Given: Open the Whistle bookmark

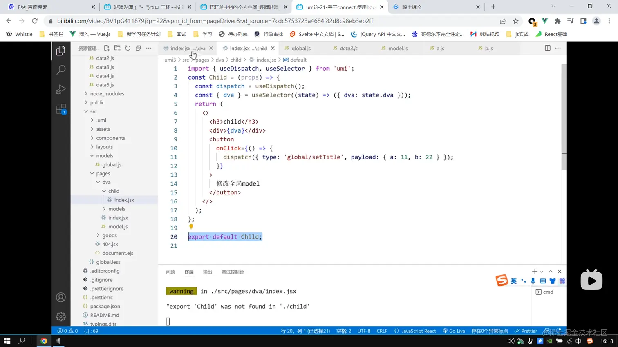Looking at the screenshot, I should [19, 34].
